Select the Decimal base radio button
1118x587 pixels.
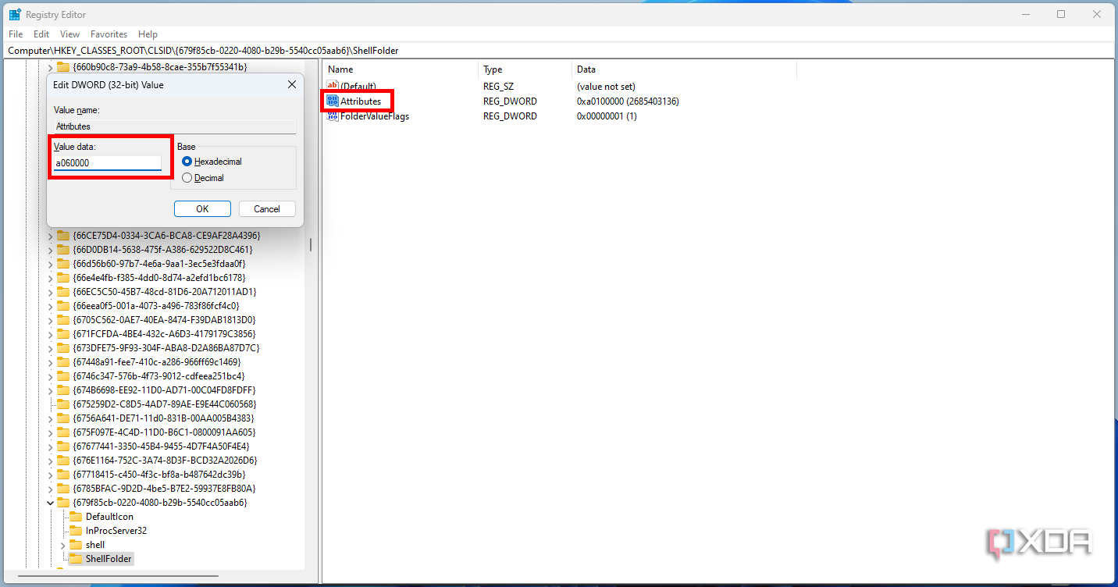(x=187, y=177)
